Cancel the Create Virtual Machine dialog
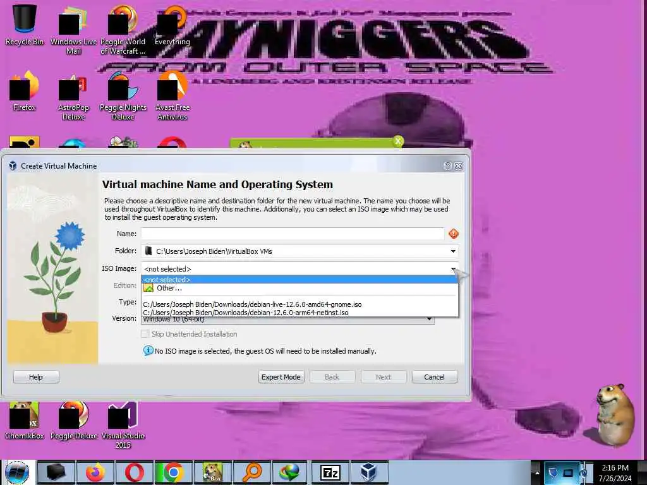The image size is (647, 485). pos(435,377)
